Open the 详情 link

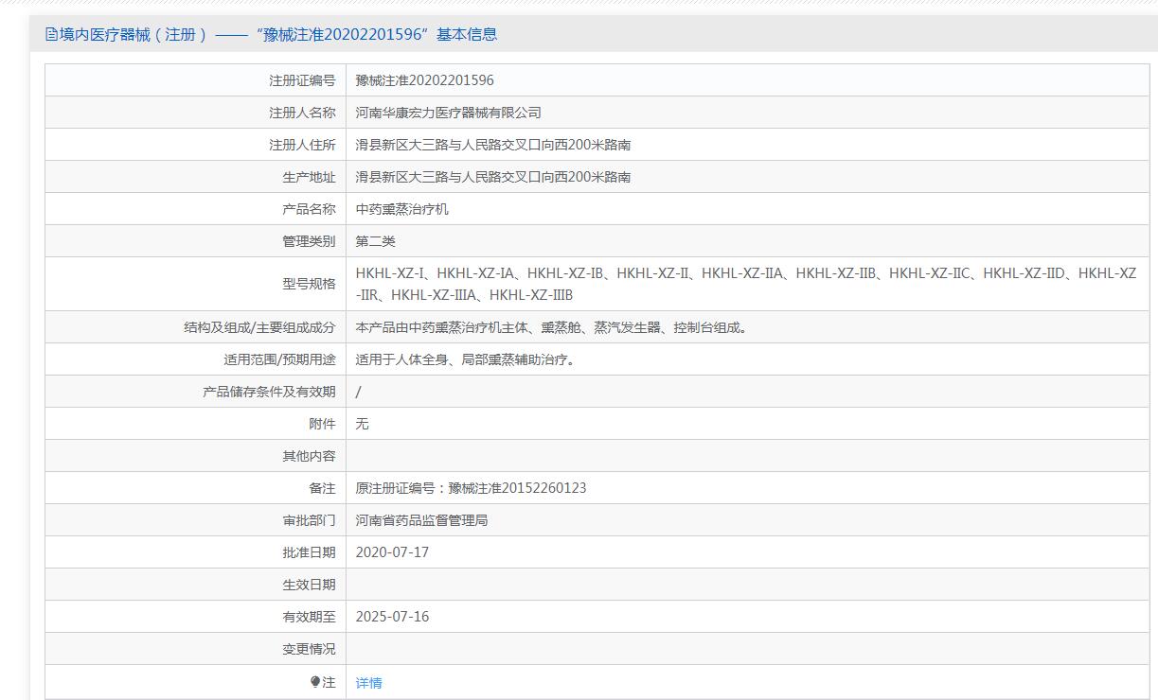point(368,683)
